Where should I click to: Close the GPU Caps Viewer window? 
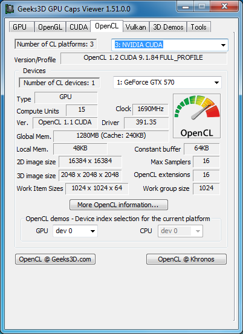(224, 7)
